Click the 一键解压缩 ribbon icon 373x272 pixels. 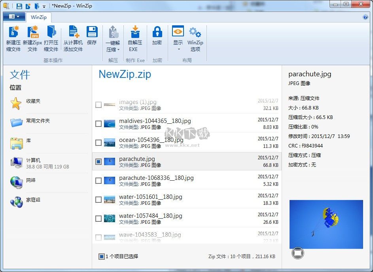[113, 32]
